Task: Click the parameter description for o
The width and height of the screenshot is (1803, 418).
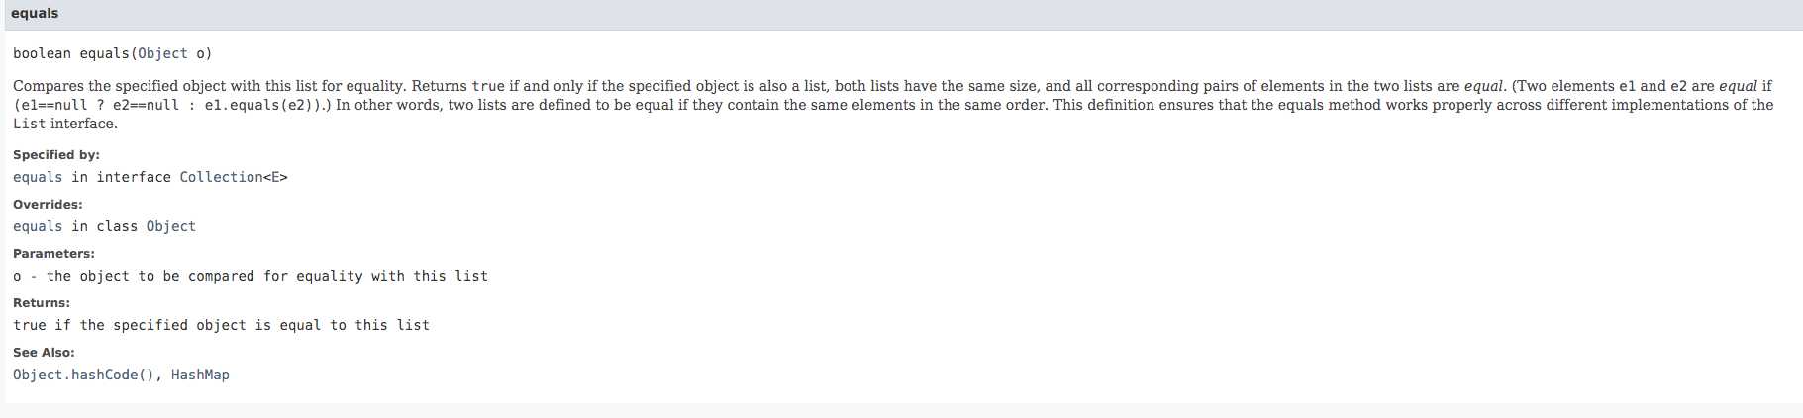Action: [250, 276]
